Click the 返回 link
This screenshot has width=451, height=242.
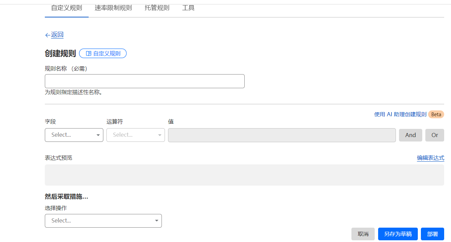[57, 35]
